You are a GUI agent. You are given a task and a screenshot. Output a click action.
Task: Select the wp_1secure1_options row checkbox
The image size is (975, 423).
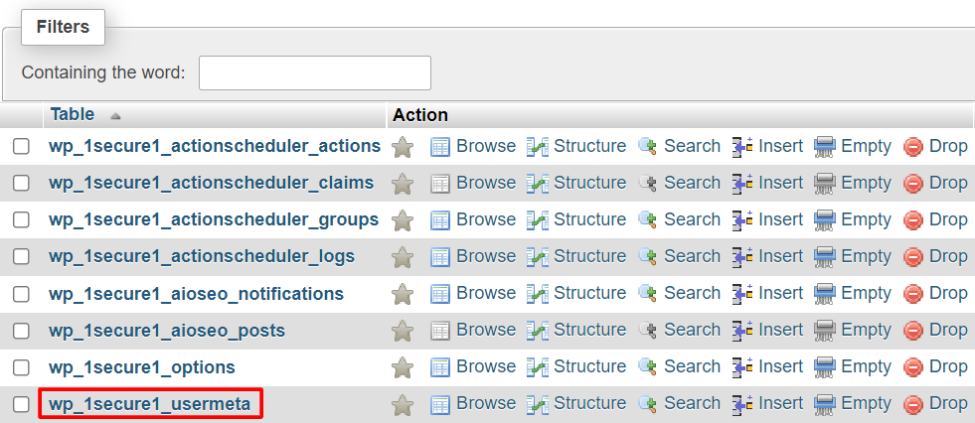[21, 367]
